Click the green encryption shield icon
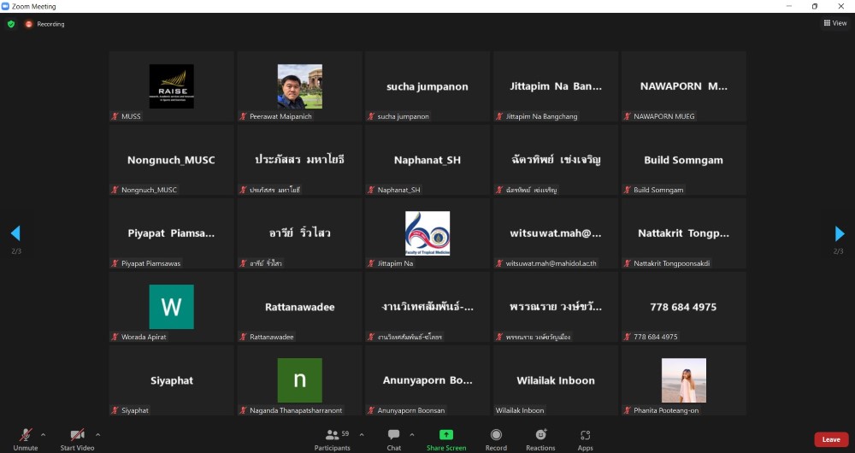Screen dimensions: 855x453 [x=11, y=24]
